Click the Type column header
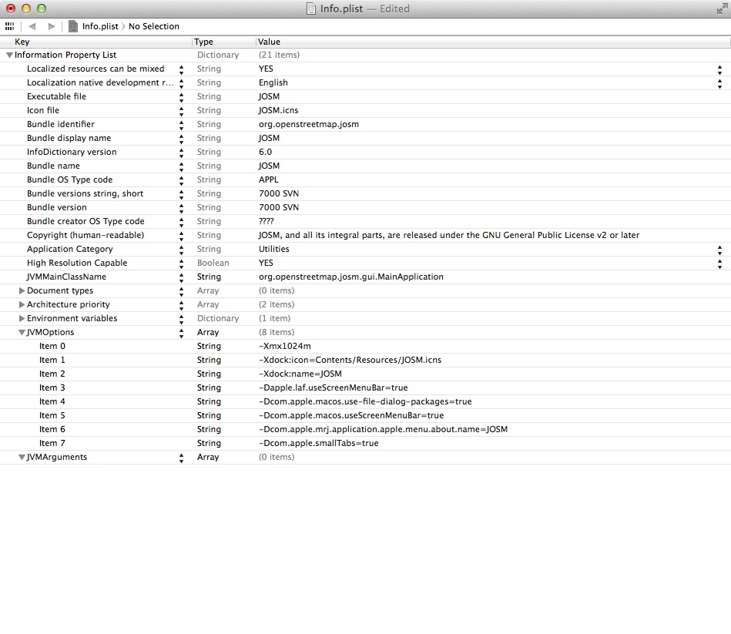 [x=224, y=42]
